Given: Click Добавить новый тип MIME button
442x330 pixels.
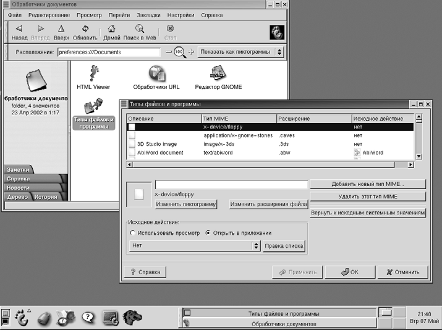Looking at the screenshot, I should (x=368, y=184).
